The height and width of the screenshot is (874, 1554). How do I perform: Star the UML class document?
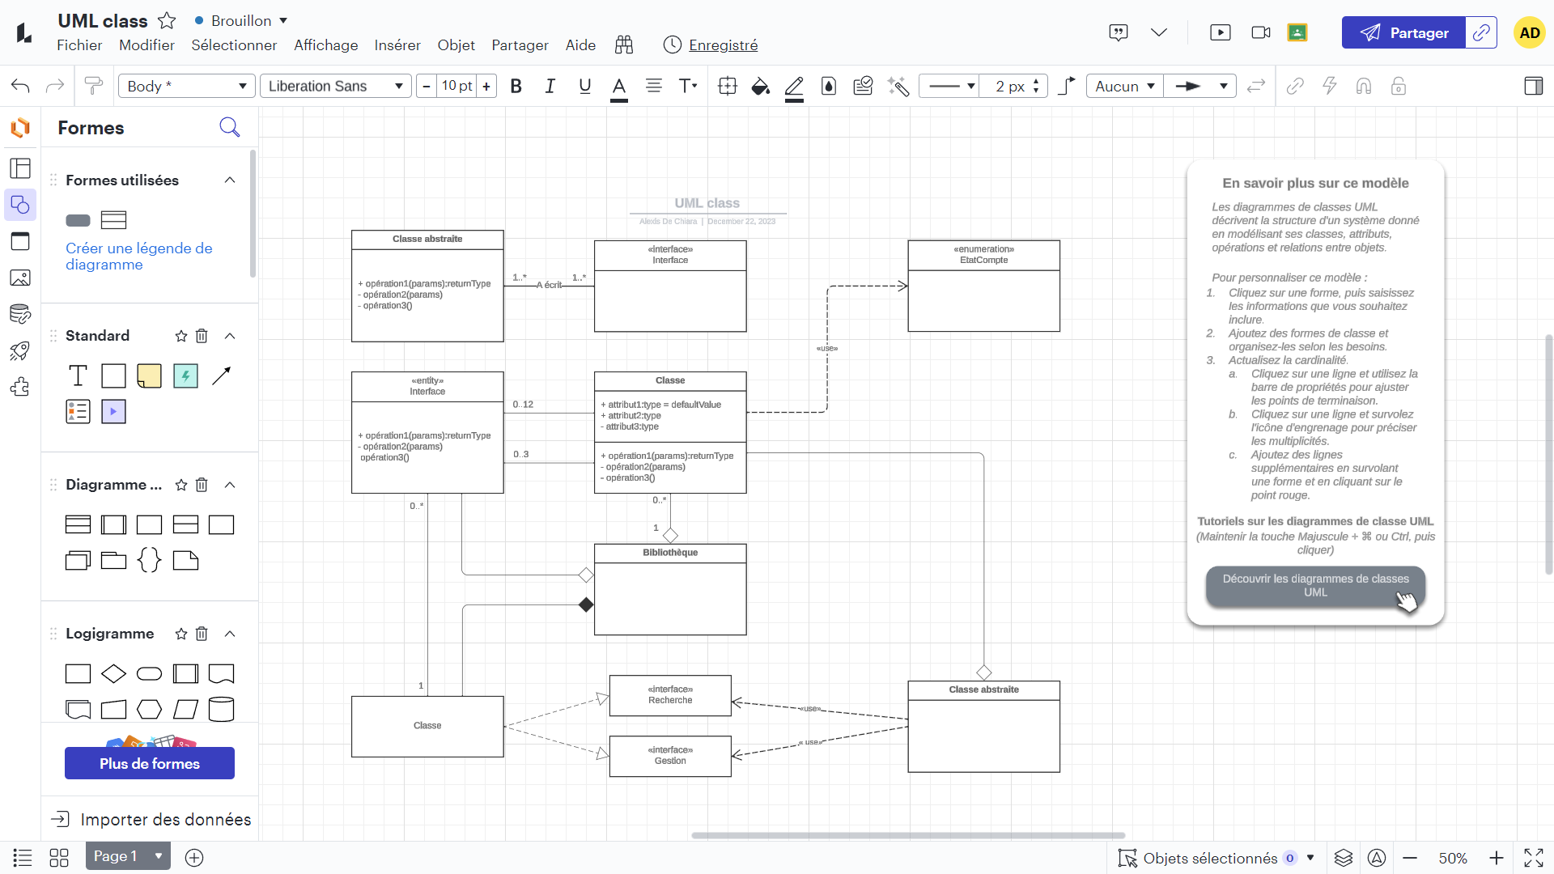167,20
